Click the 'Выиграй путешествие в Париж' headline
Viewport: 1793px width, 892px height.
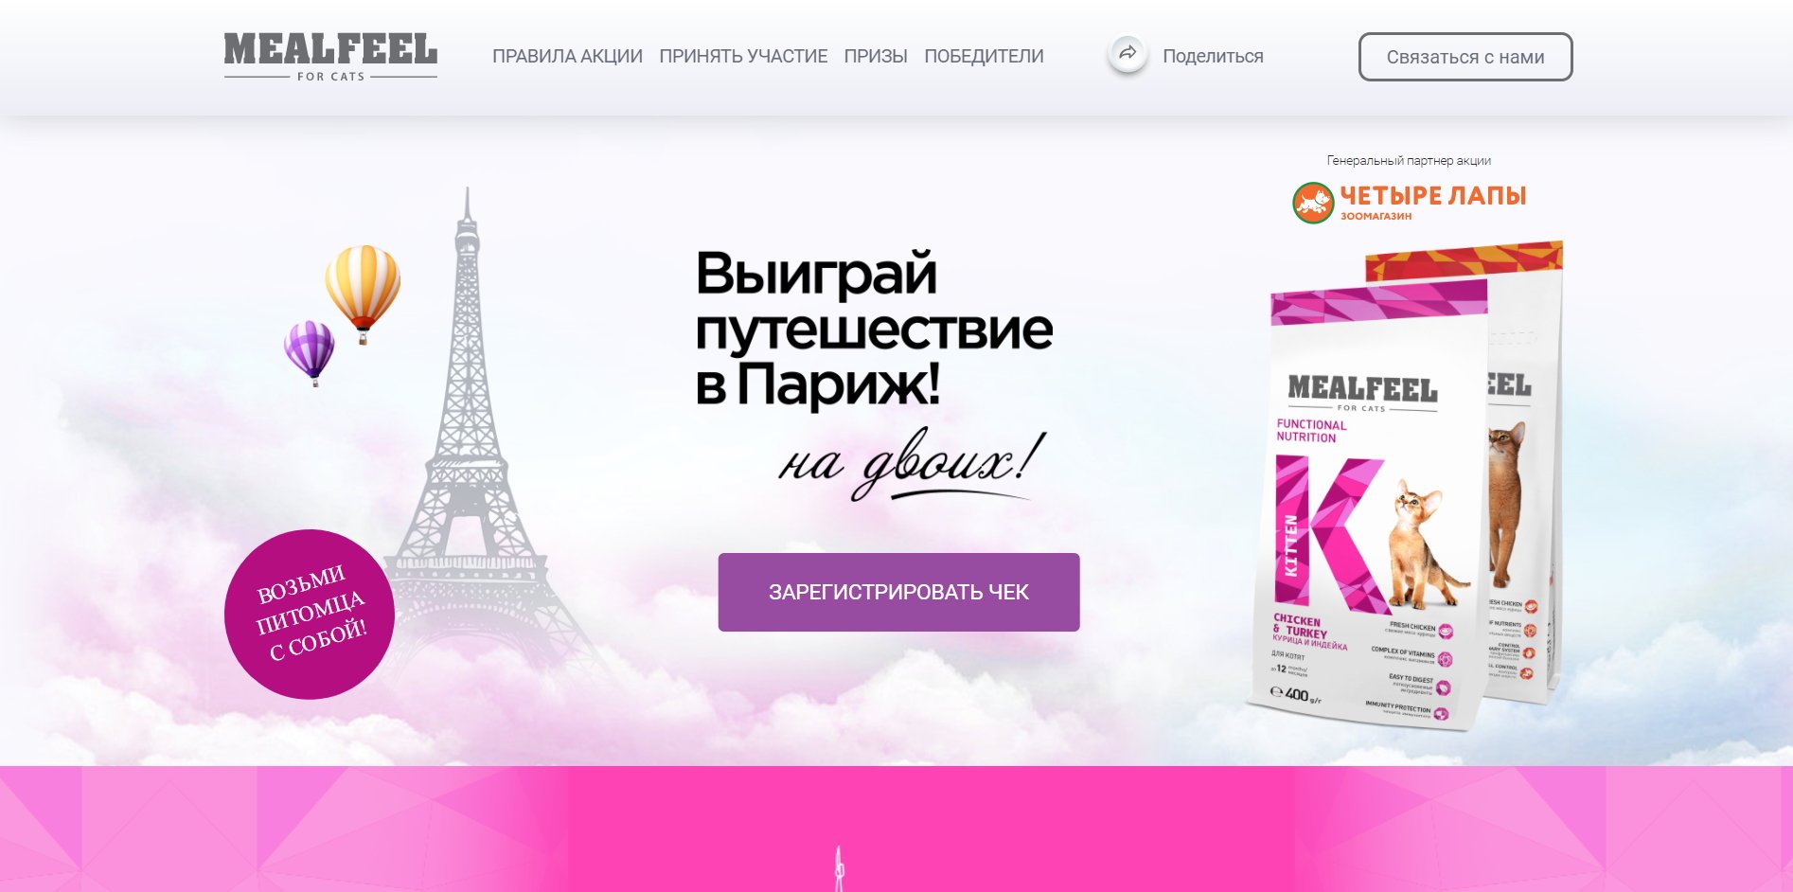point(874,328)
